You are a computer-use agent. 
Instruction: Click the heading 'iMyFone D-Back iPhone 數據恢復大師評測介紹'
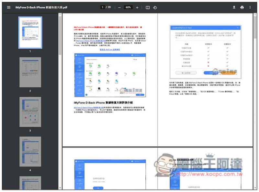tap(103, 102)
